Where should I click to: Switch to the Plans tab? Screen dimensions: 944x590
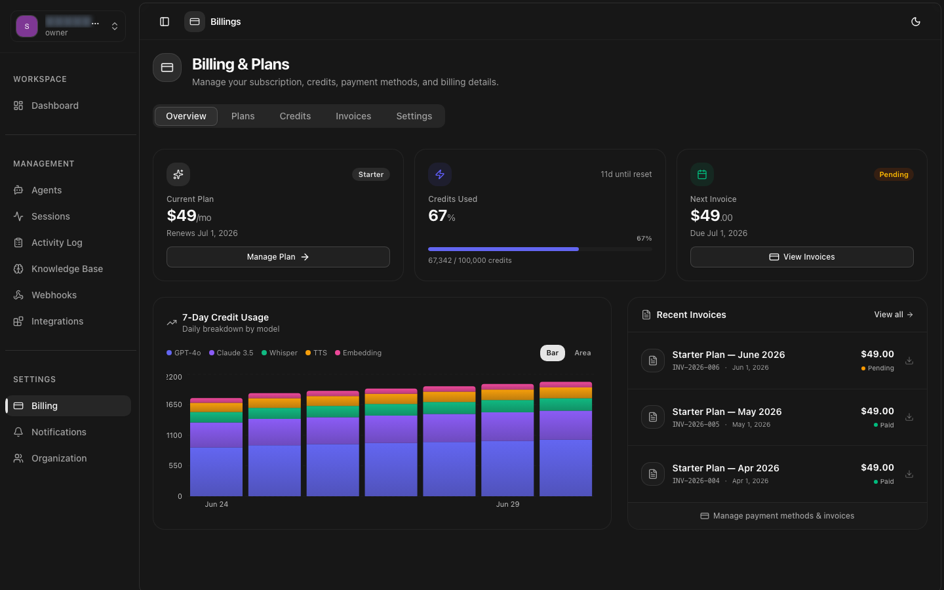[243, 116]
